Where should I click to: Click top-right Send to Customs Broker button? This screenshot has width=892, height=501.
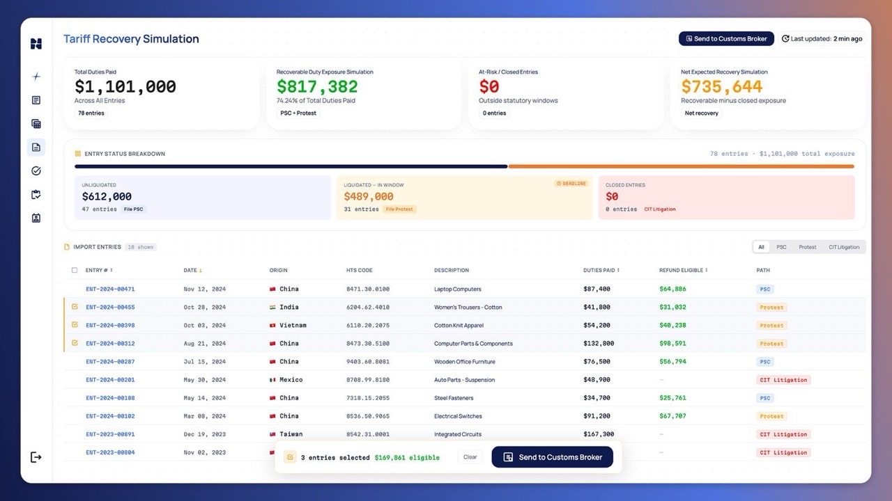[x=726, y=39]
